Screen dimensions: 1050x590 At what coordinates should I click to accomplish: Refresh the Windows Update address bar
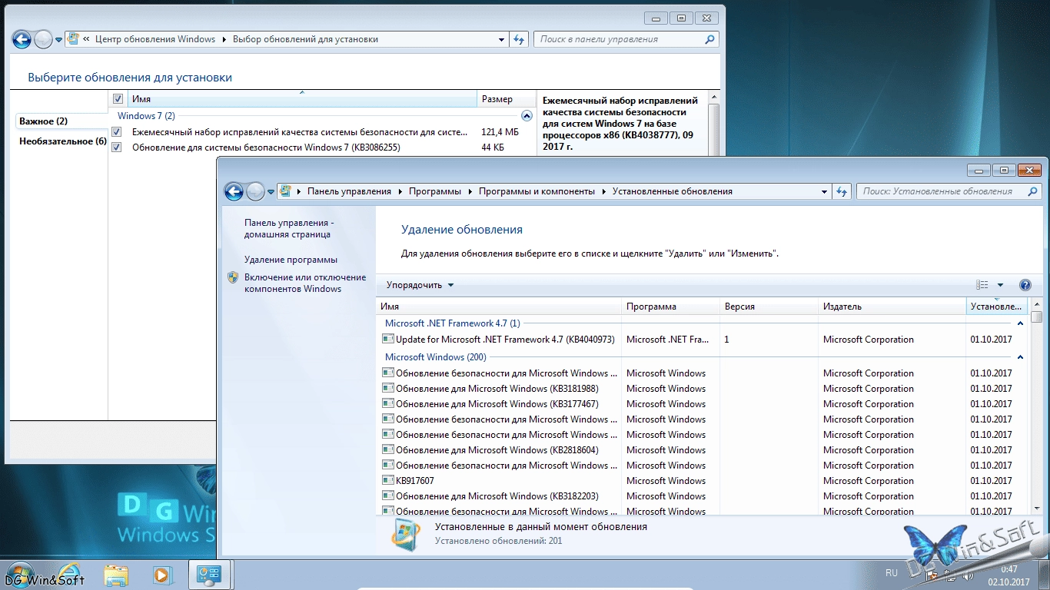pyautogui.click(x=519, y=39)
